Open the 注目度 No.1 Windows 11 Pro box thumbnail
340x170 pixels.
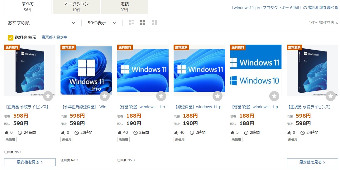(x=30, y=70)
